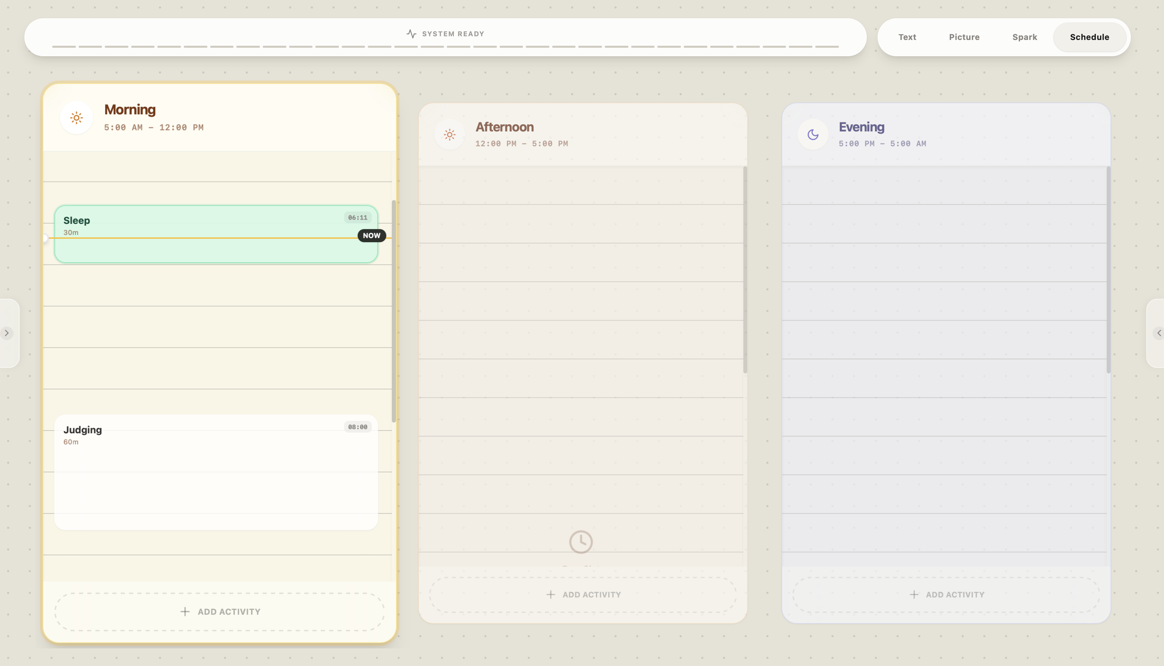The image size is (1164, 666).
Task: Click the plus icon in Morning's Add Activity
Action: coord(185,611)
